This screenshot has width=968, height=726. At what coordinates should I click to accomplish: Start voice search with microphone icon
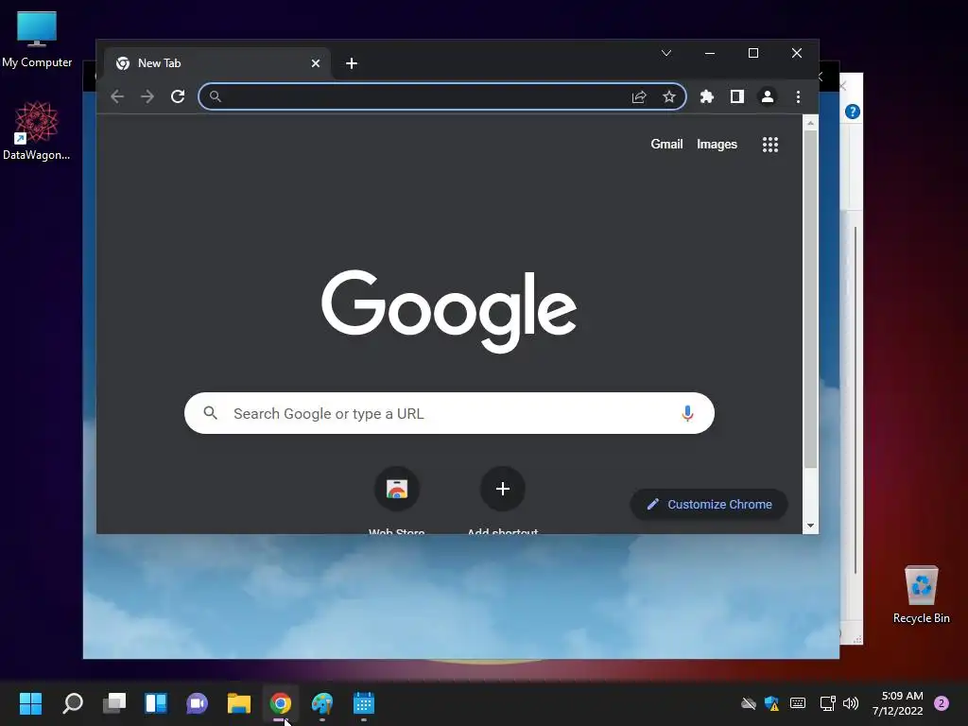687,413
